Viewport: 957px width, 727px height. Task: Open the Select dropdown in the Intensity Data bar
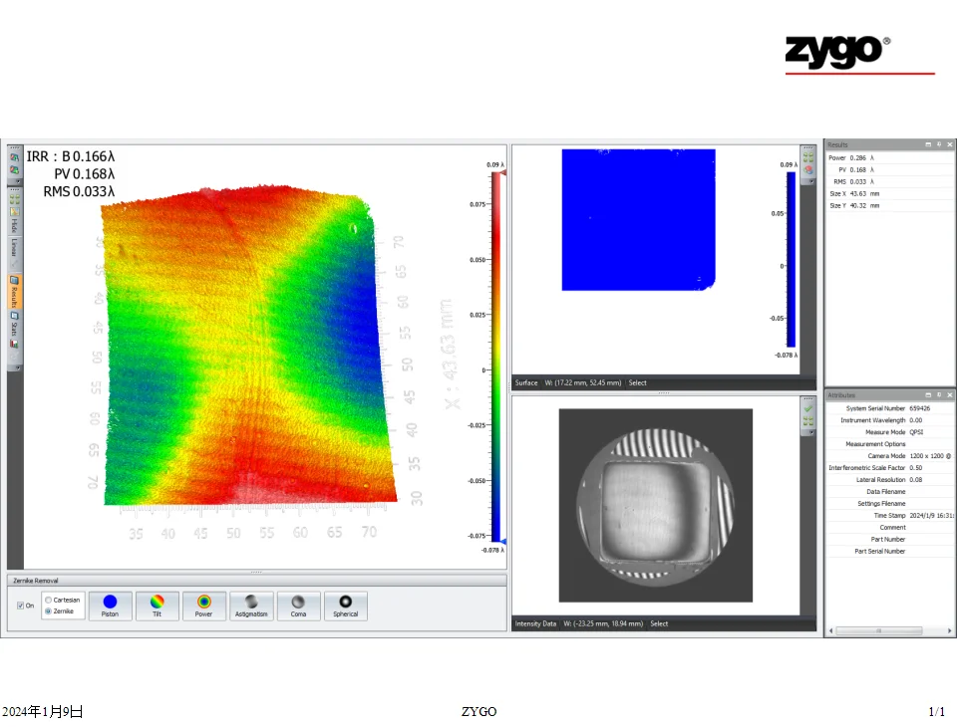[659, 623]
